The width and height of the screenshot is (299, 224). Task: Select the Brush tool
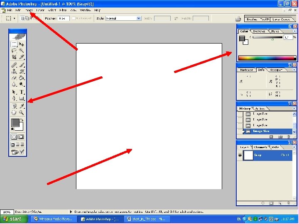[22, 65]
